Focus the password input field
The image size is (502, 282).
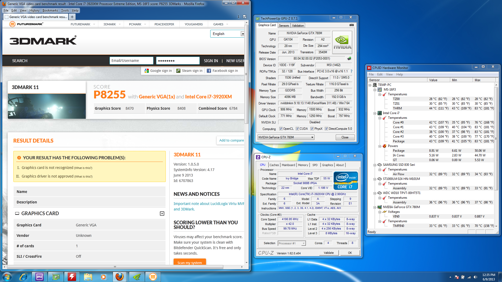(178, 61)
